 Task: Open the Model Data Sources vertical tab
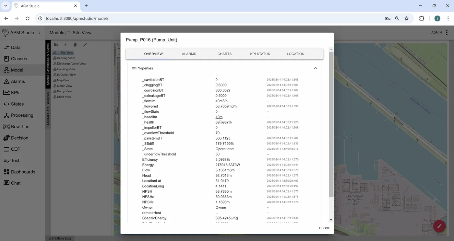pos(48,109)
